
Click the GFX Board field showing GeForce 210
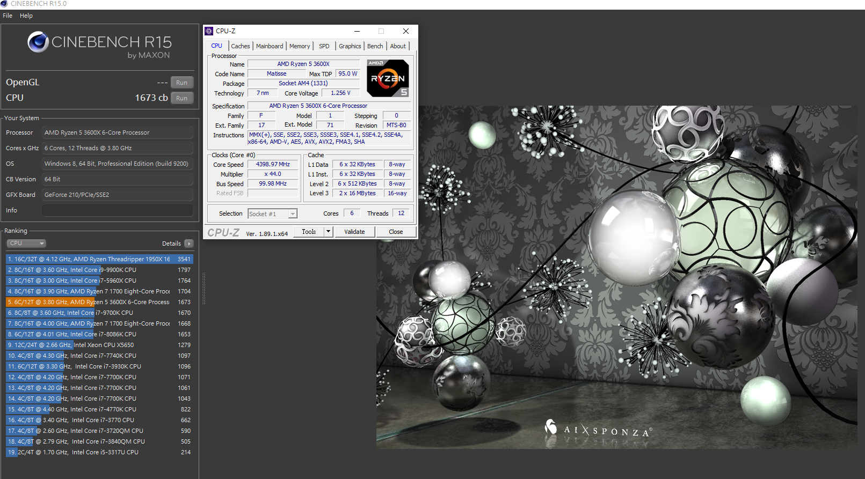[118, 195]
